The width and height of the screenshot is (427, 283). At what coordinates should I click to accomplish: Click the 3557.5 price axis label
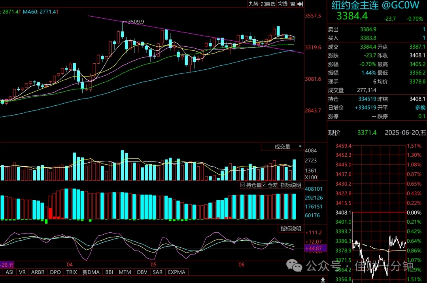coord(313,16)
